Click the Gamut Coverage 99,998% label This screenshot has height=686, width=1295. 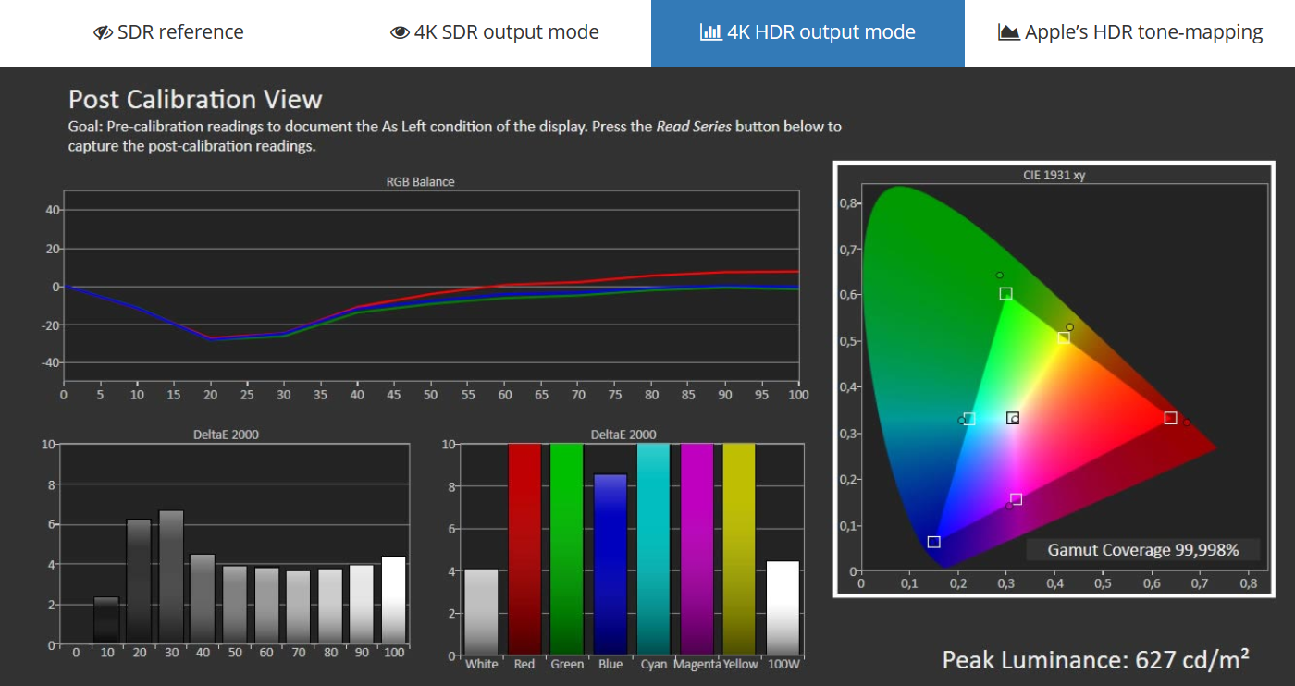(1142, 550)
